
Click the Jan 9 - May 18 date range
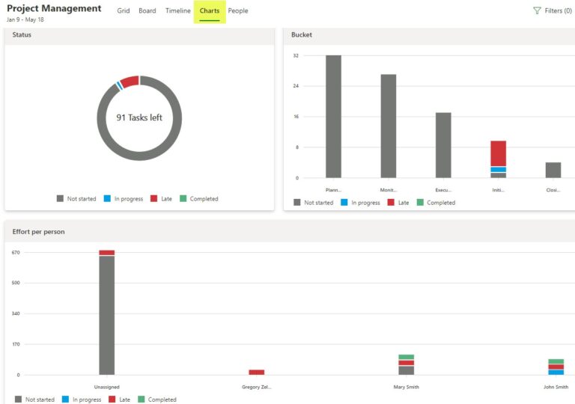click(x=25, y=19)
